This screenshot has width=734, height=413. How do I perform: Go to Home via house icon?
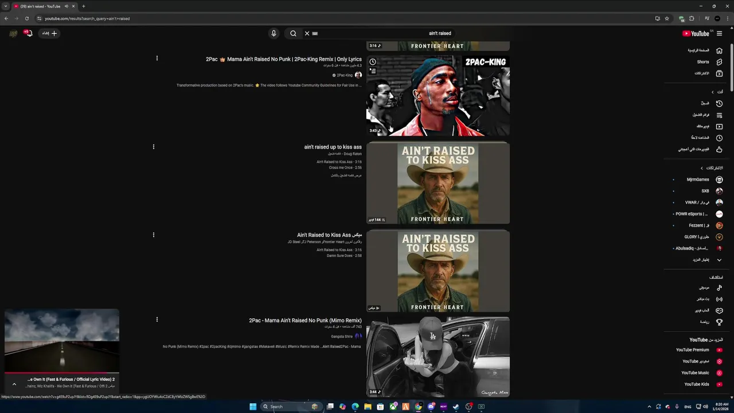tap(719, 50)
